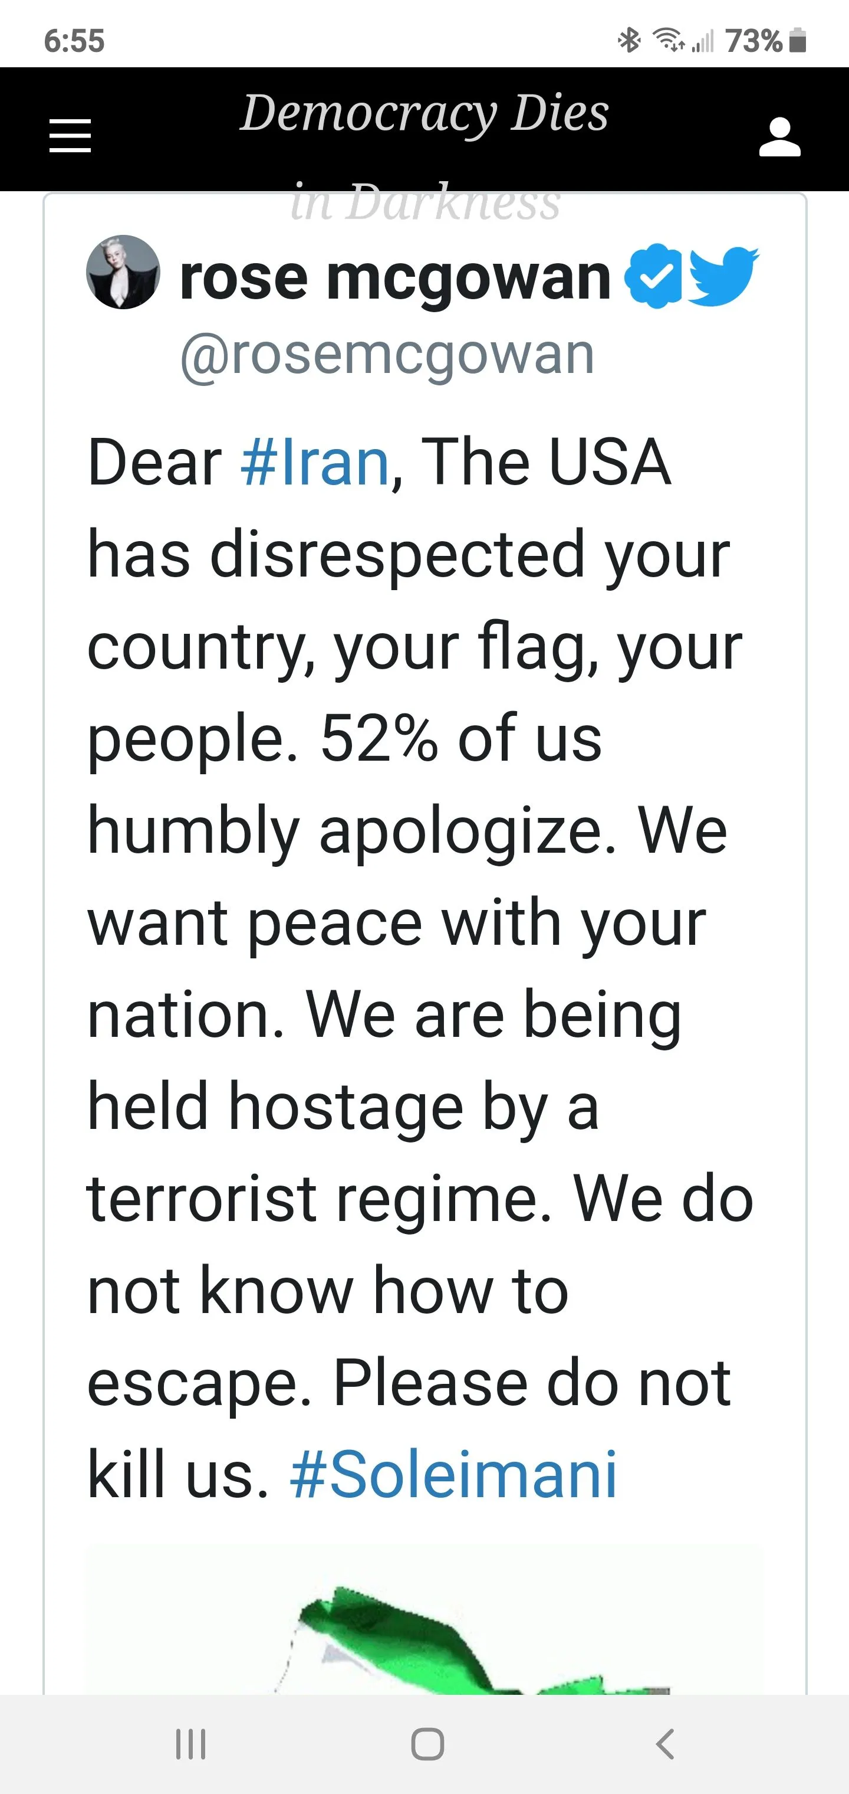Viewport: 849px width, 1794px height.
Task: Tap the Wi-Fi status icon
Action: tap(667, 40)
